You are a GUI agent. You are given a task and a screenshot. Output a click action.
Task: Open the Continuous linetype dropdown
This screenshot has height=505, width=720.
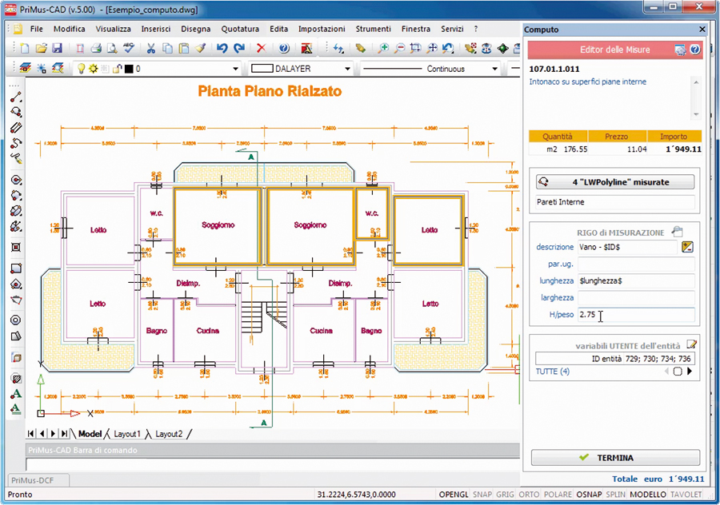494,69
